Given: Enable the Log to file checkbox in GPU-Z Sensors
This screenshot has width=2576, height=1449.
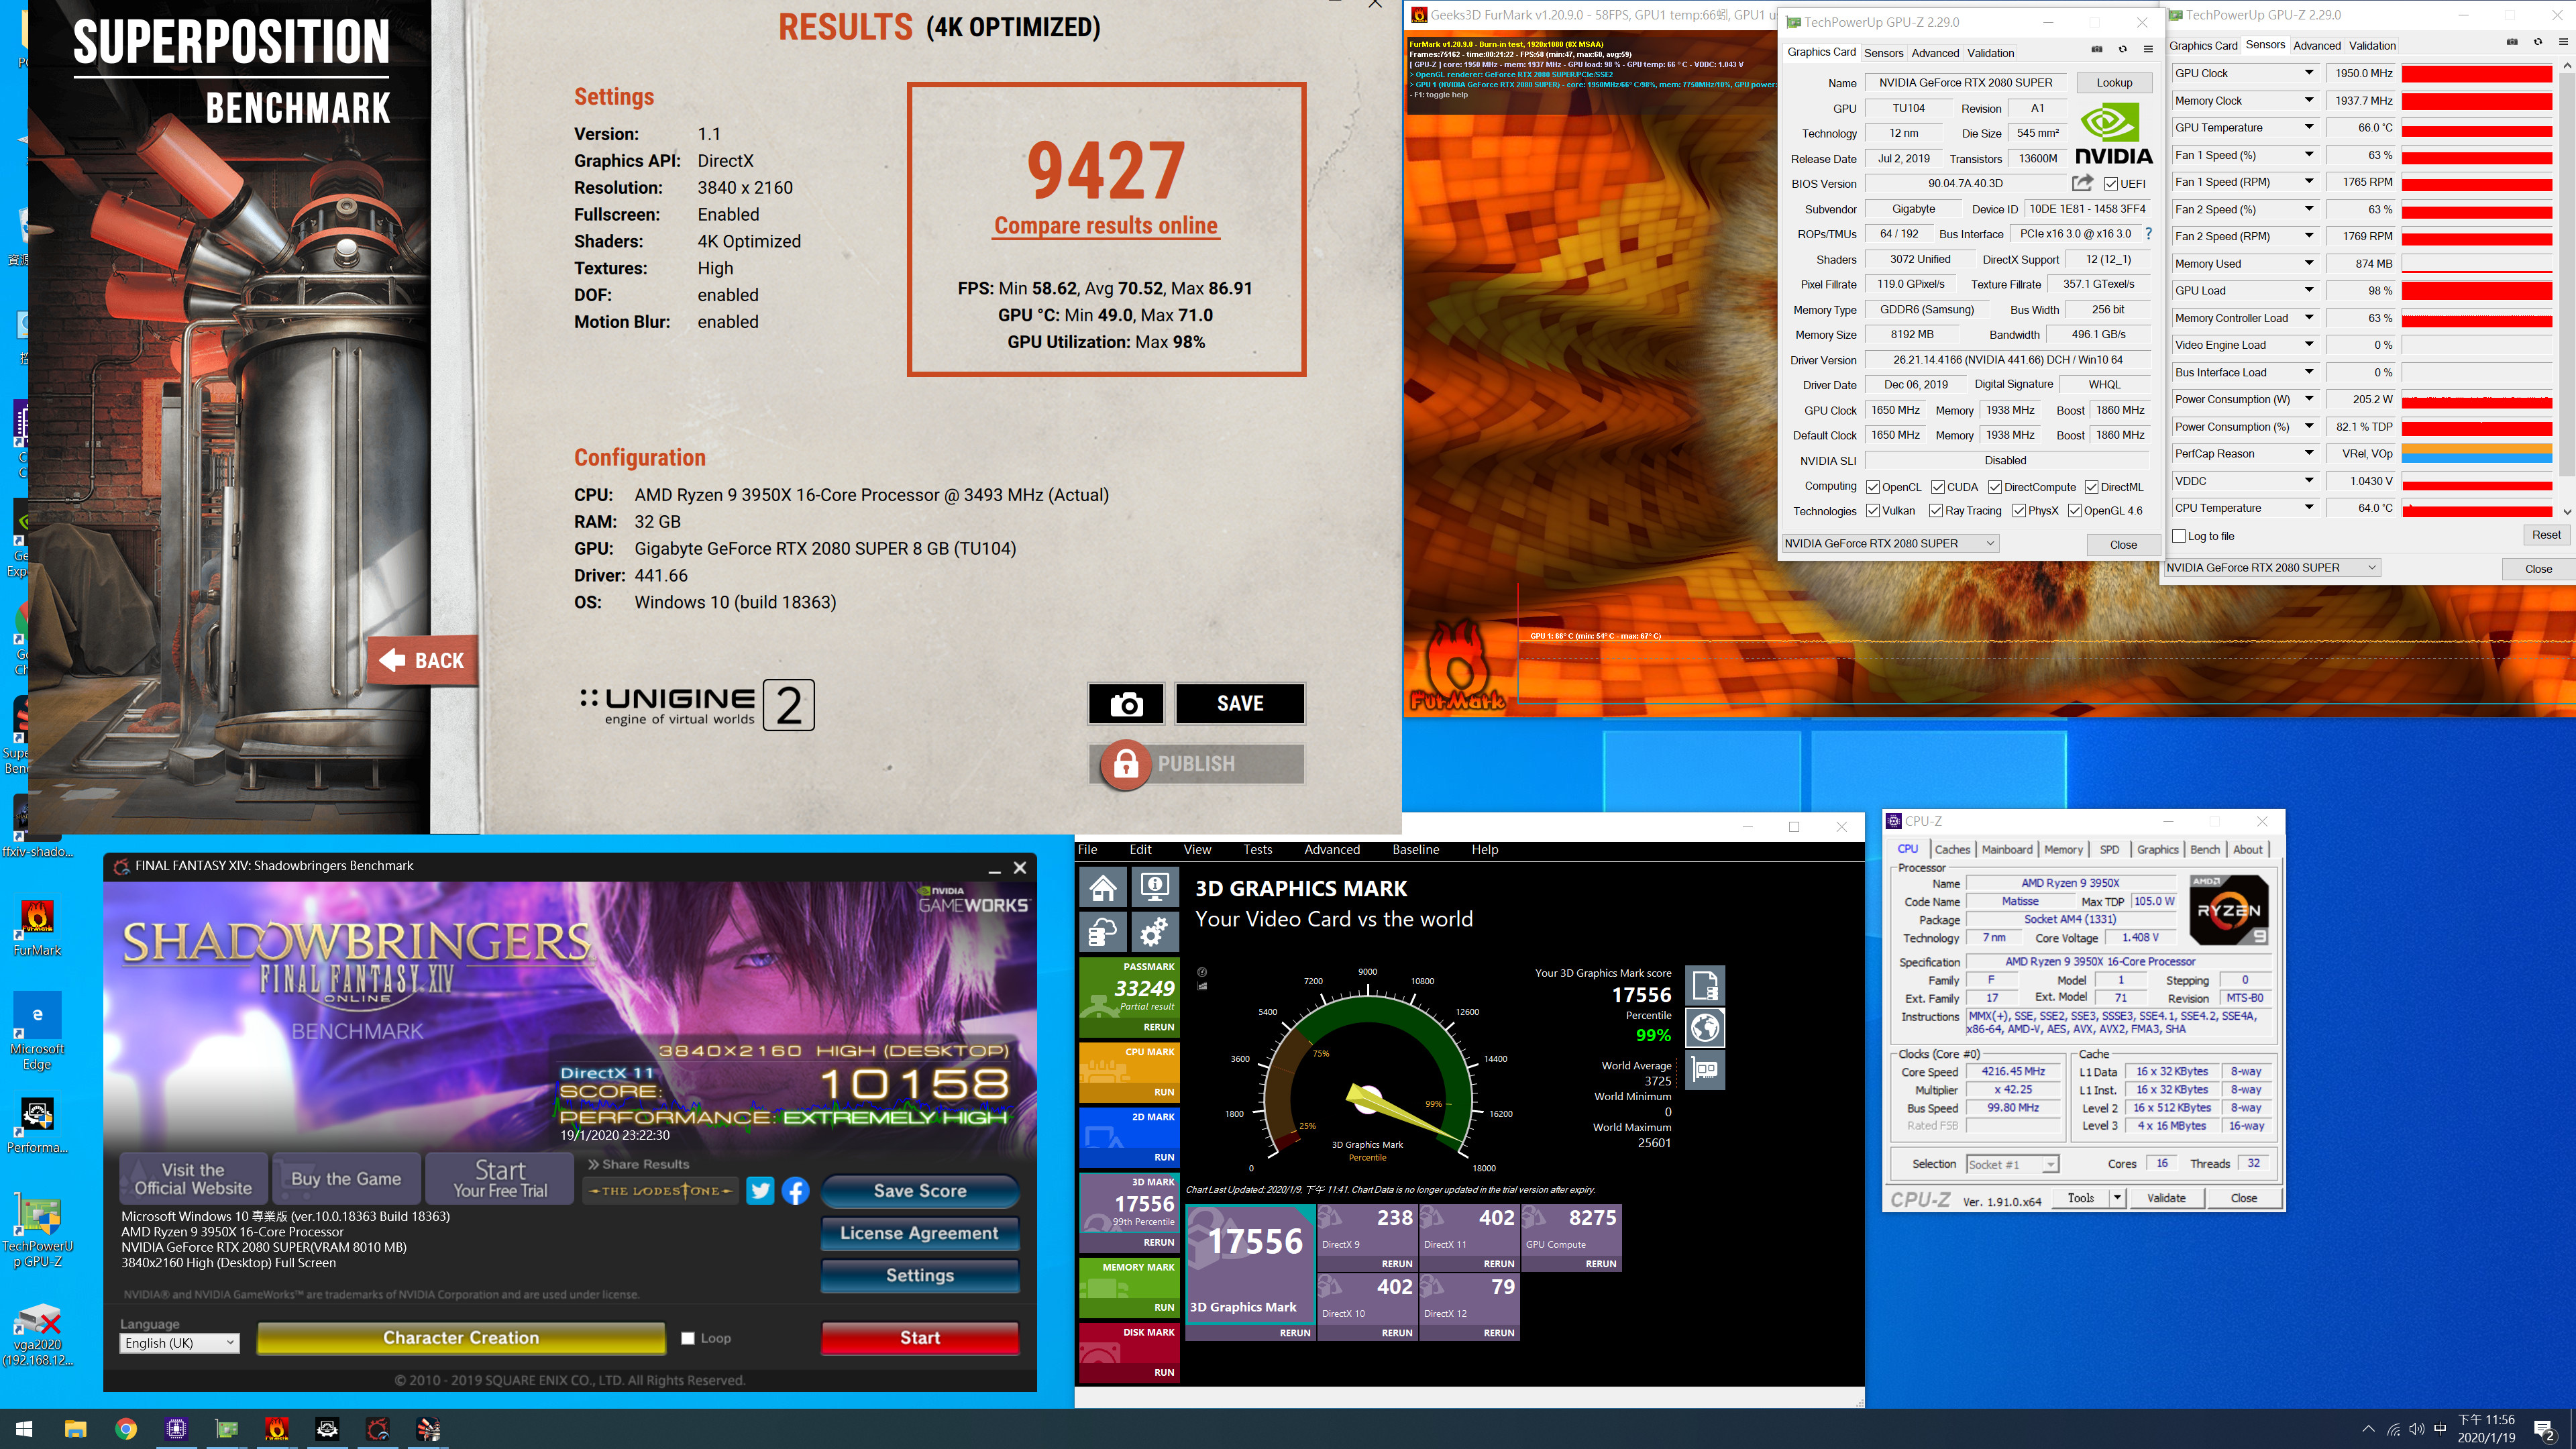Looking at the screenshot, I should click(x=2179, y=536).
